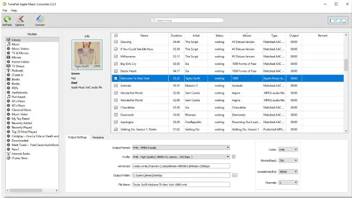Switch to third layout view icon

pos(344,21)
